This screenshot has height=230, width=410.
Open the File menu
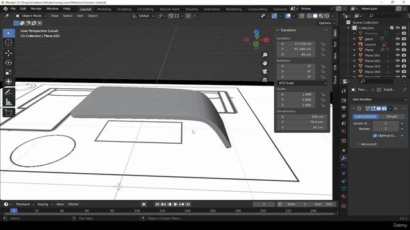click(x=13, y=8)
